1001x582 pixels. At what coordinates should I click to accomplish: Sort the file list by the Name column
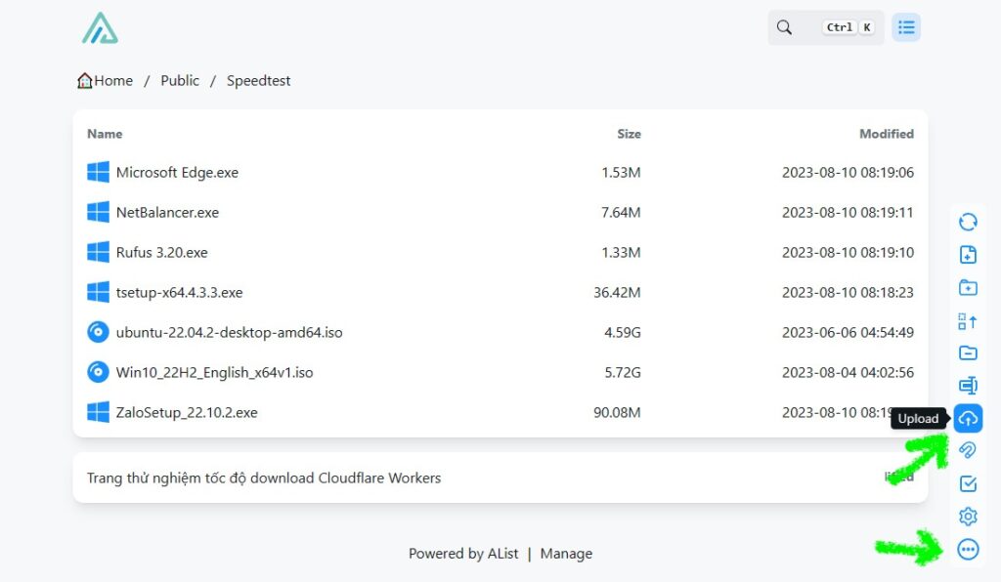click(x=105, y=134)
